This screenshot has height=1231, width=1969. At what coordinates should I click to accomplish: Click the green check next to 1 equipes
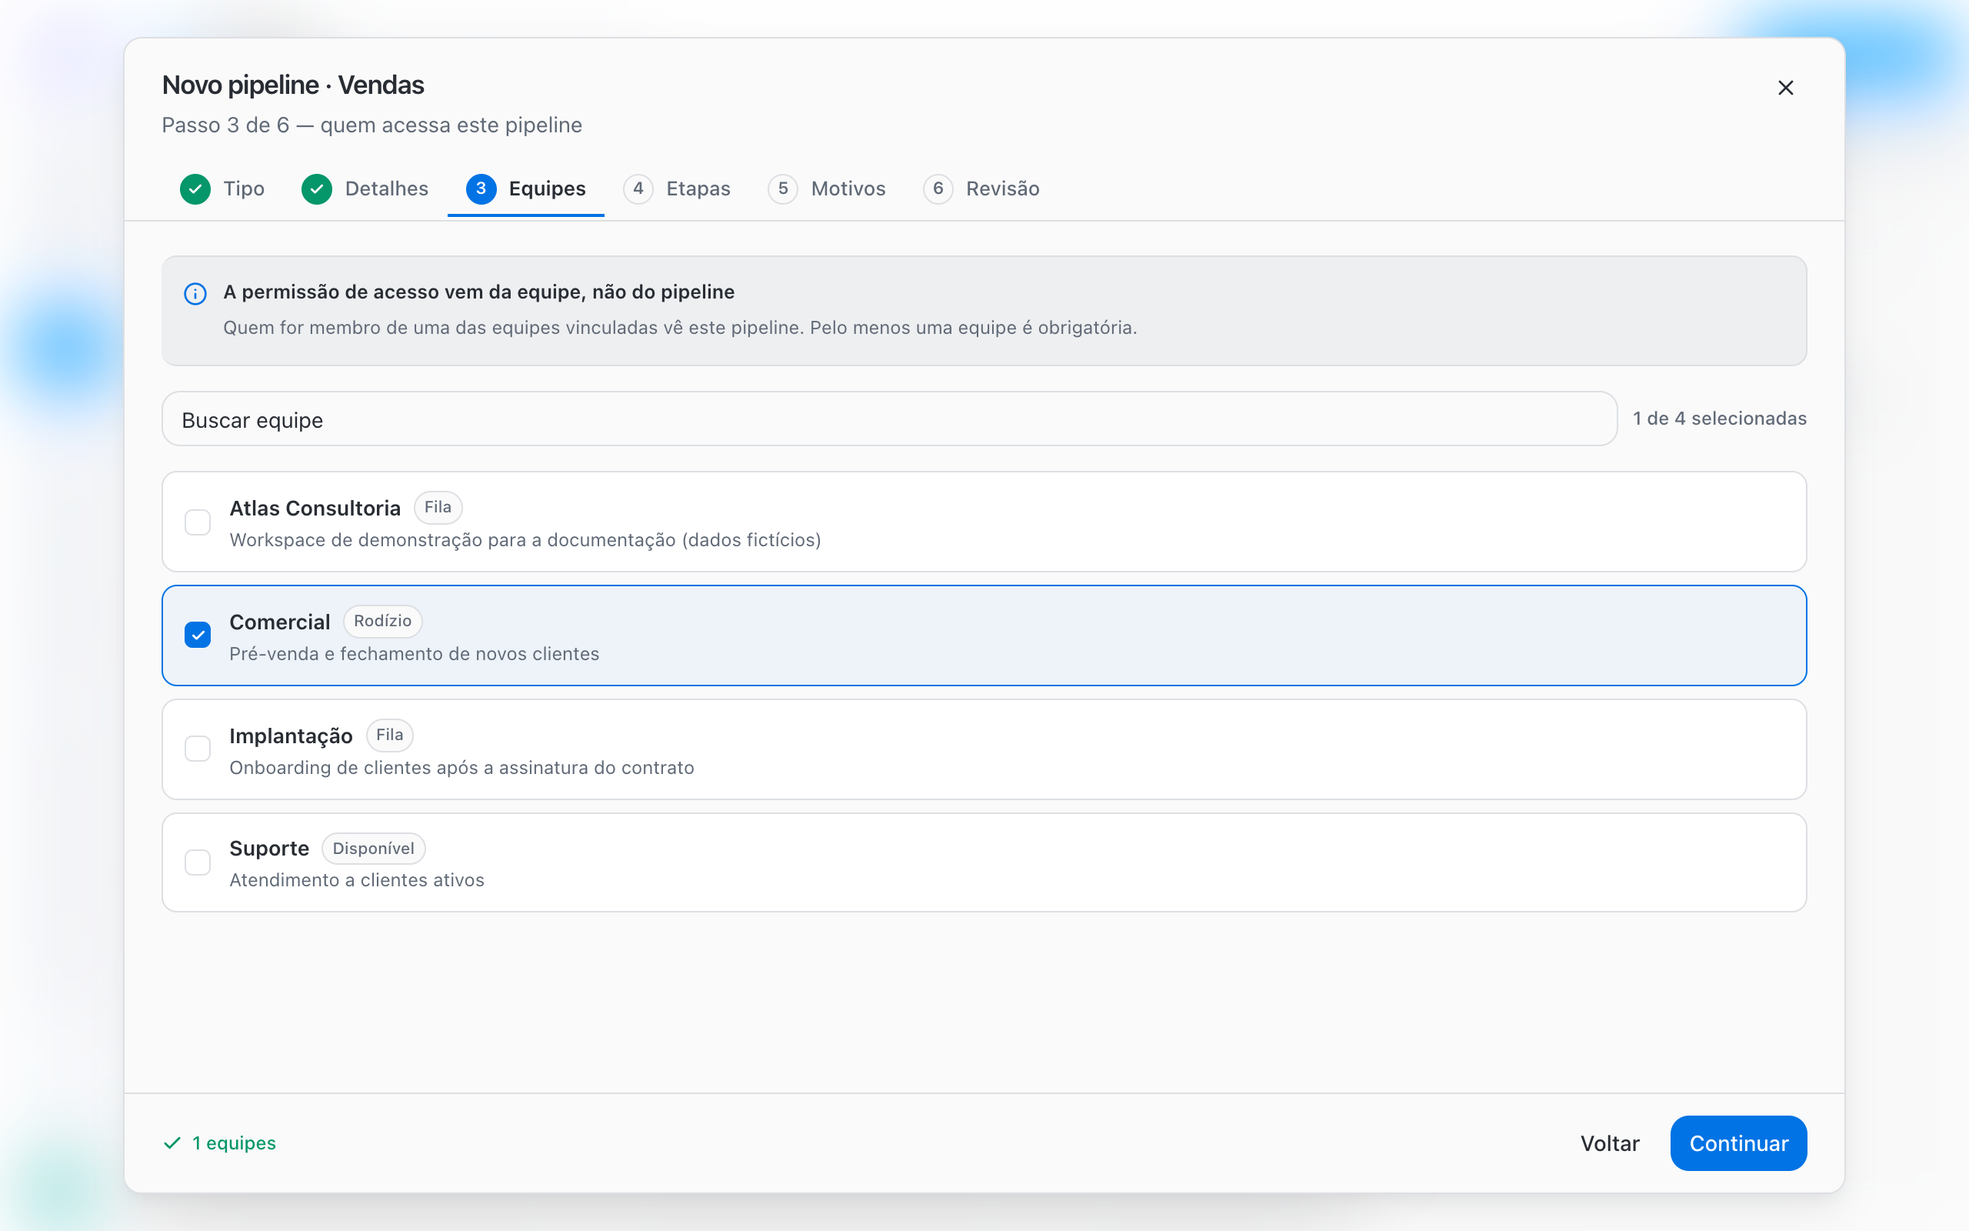pos(172,1143)
